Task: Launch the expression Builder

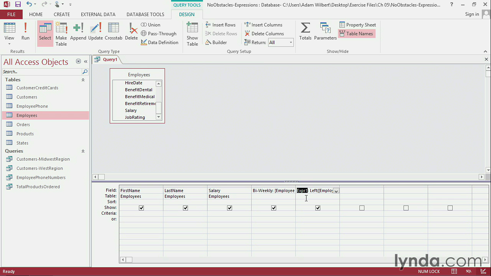Action: (216, 43)
